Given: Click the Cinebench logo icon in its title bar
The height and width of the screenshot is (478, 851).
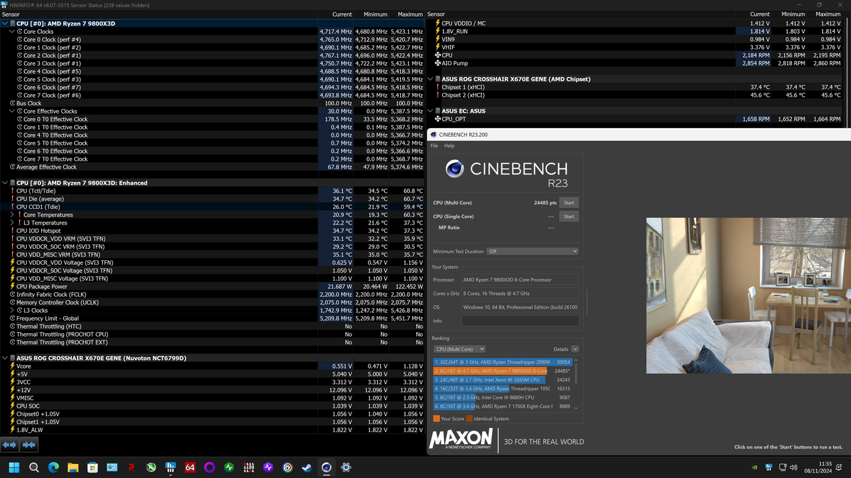Looking at the screenshot, I should (x=433, y=135).
